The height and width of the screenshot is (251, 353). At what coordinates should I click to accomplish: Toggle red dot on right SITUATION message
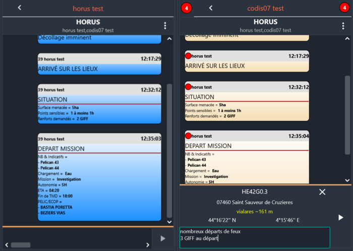188,87
